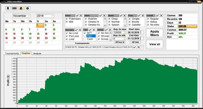Select all Speed options with checkmark icon
The image size is (203, 109).
121,16
